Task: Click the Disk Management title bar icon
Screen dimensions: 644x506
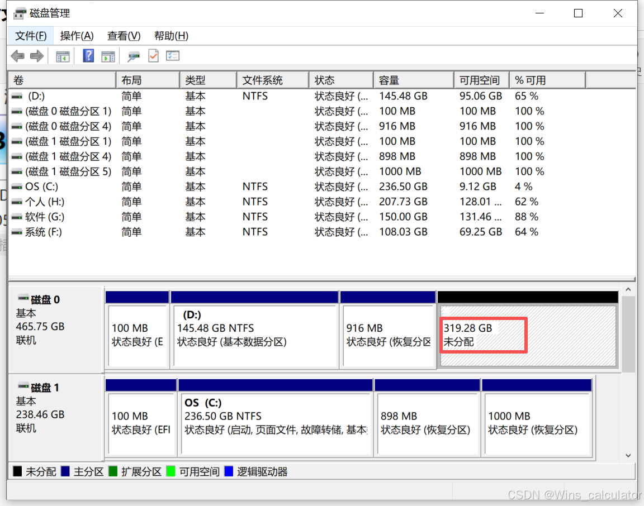Action: tap(20, 13)
